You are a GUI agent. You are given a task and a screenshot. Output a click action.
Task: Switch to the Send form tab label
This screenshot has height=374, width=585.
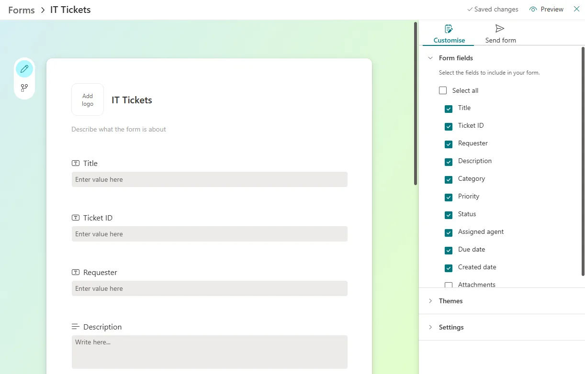click(x=501, y=40)
